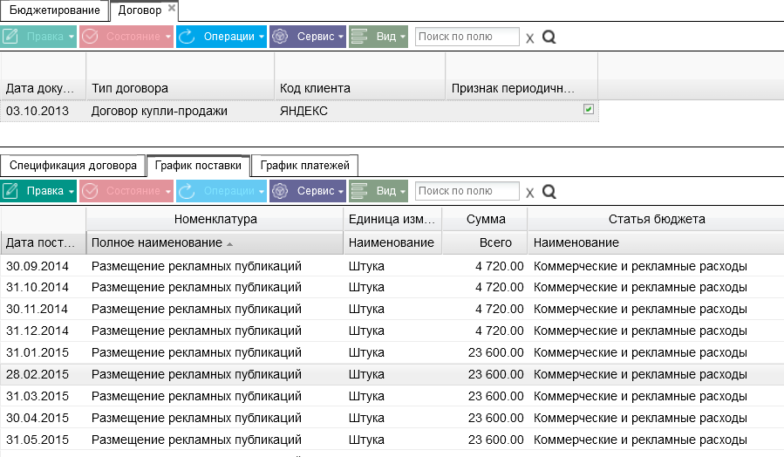Click gear icon in lower Сервис button
The image size is (784, 457).
pyautogui.click(x=280, y=191)
